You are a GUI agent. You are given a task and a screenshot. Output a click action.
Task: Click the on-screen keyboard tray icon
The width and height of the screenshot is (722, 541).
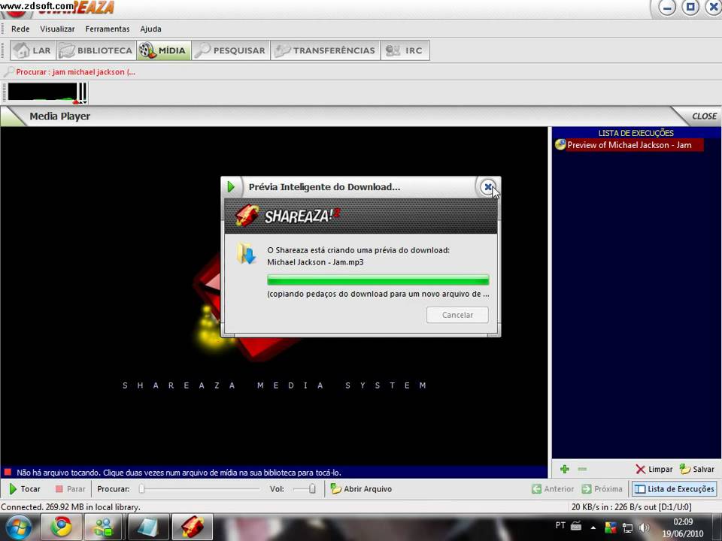tap(576, 526)
